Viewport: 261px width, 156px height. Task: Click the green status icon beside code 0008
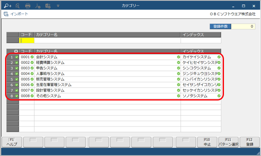32,96
